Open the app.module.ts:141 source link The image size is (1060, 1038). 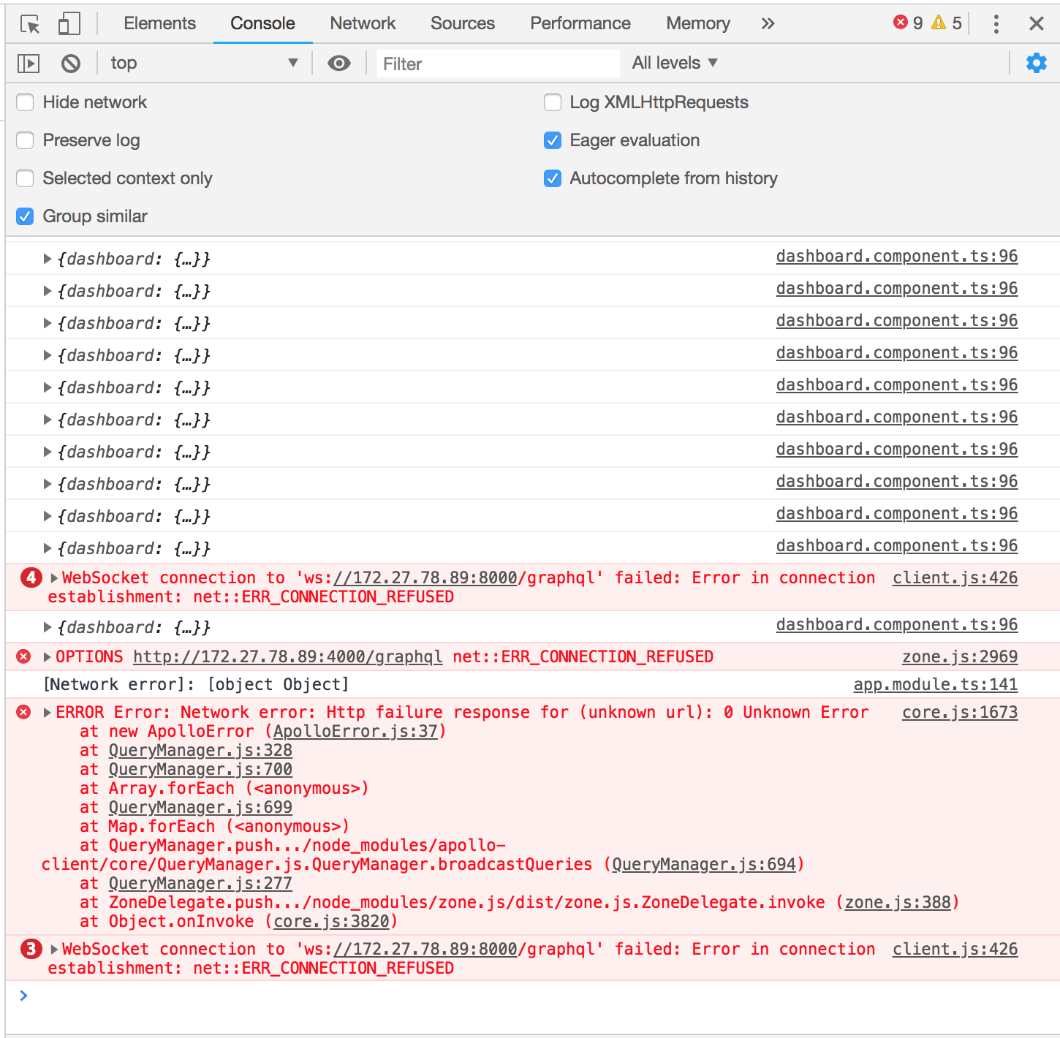pos(936,685)
